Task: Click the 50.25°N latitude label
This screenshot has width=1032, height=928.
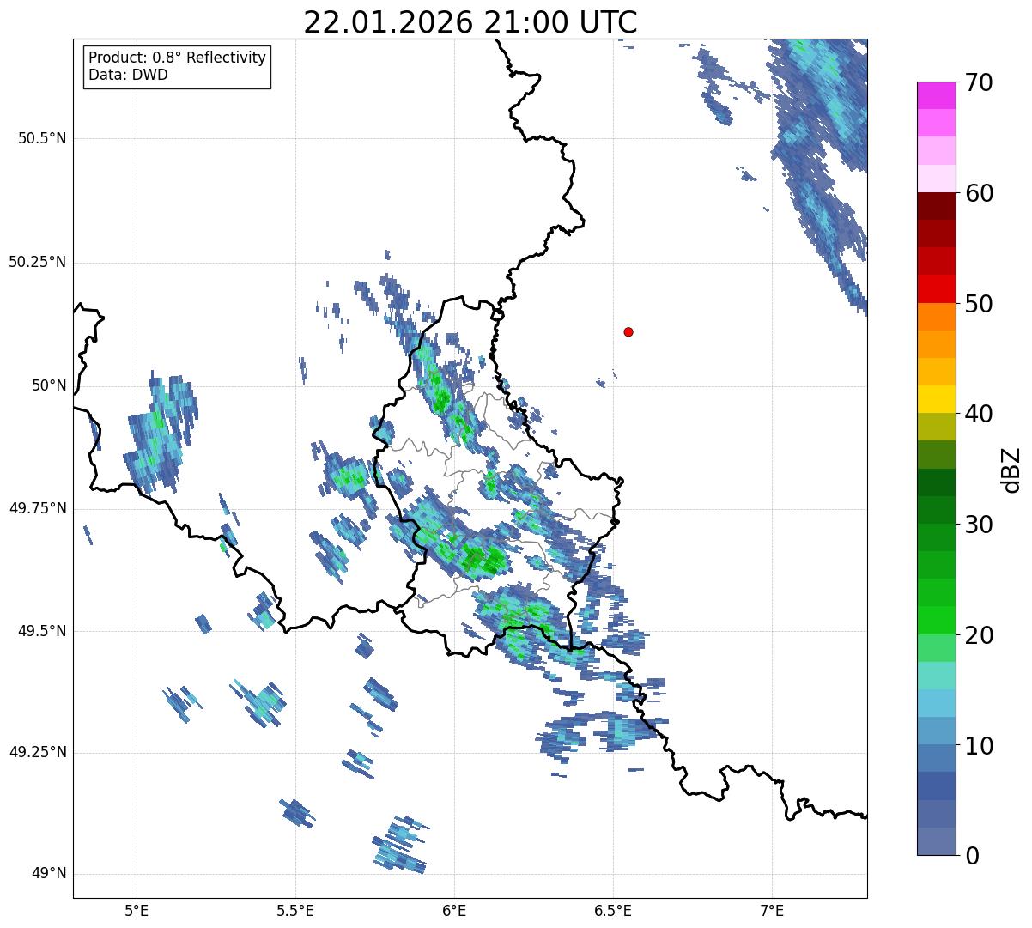Action: 38,262
